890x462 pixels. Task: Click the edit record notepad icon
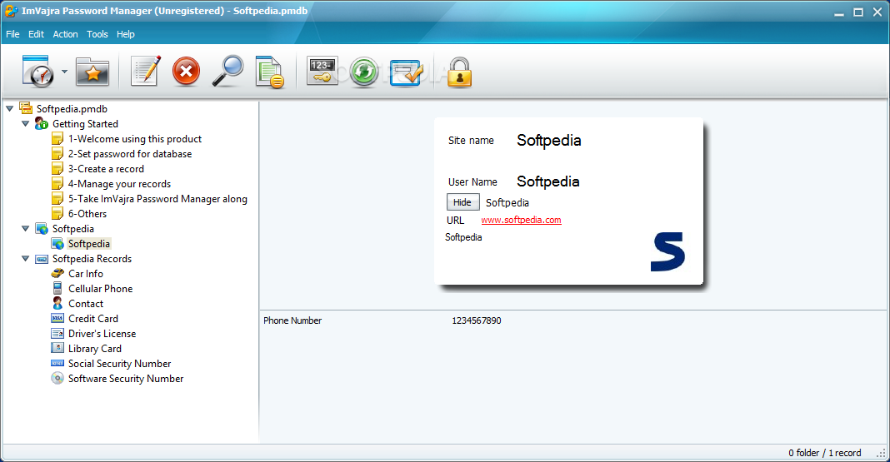coord(146,72)
